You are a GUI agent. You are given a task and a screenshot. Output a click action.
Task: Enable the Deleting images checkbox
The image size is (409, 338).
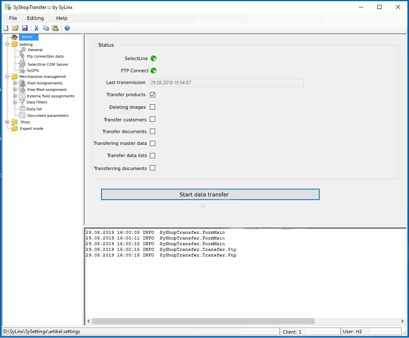pos(153,107)
